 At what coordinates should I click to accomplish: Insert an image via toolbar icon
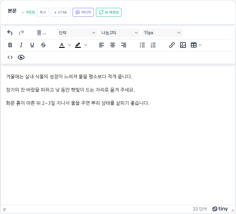pyautogui.click(x=183, y=45)
